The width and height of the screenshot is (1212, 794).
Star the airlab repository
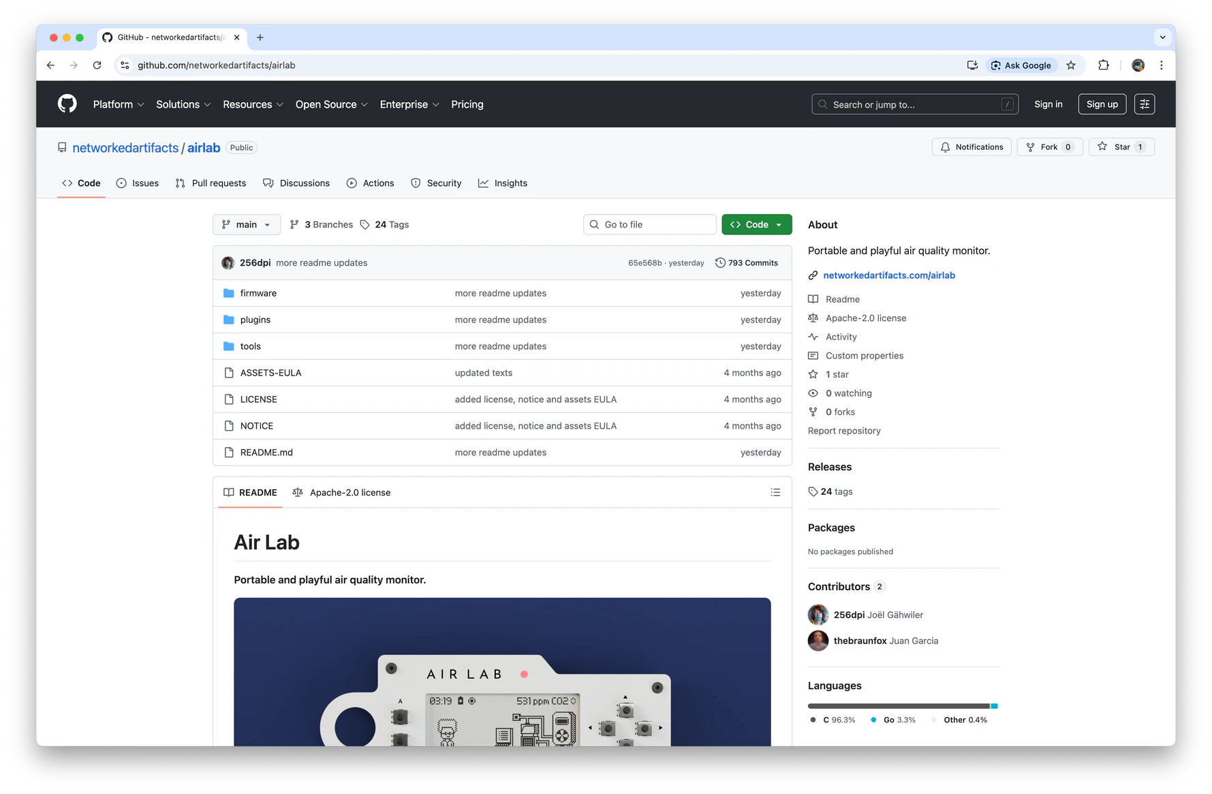pos(1121,147)
